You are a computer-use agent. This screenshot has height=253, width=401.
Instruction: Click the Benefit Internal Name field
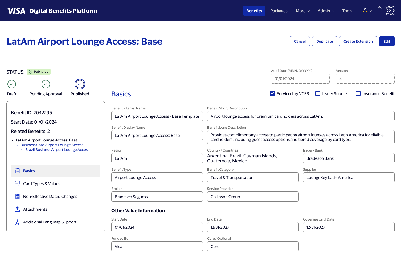coord(157,116)
